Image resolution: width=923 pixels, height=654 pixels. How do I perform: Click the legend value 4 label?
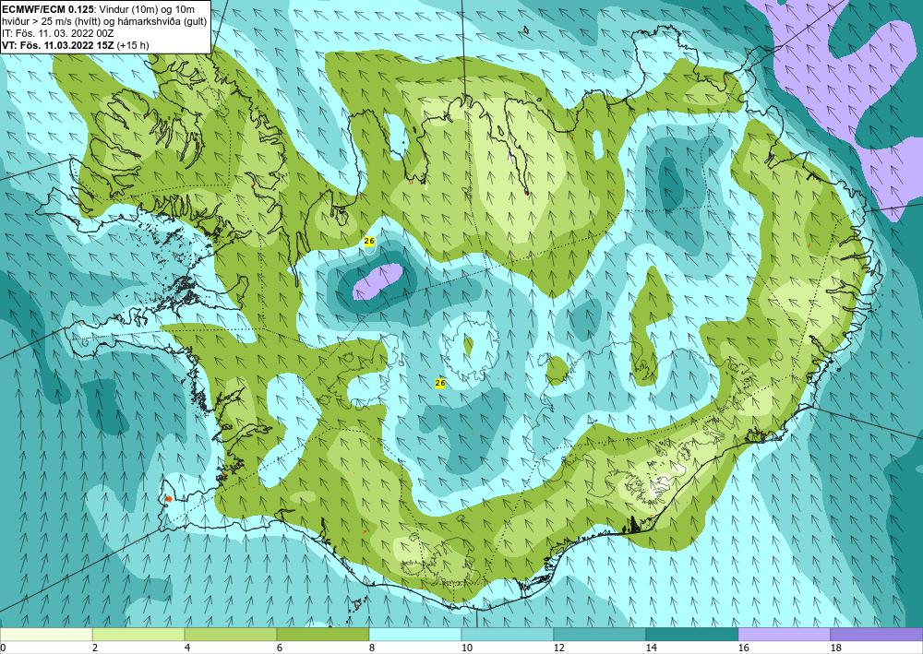[x=187, y=648]
